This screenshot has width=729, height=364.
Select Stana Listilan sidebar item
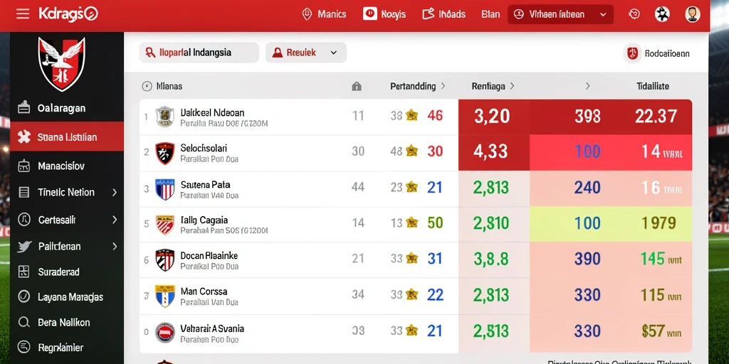tap(67, 136)
